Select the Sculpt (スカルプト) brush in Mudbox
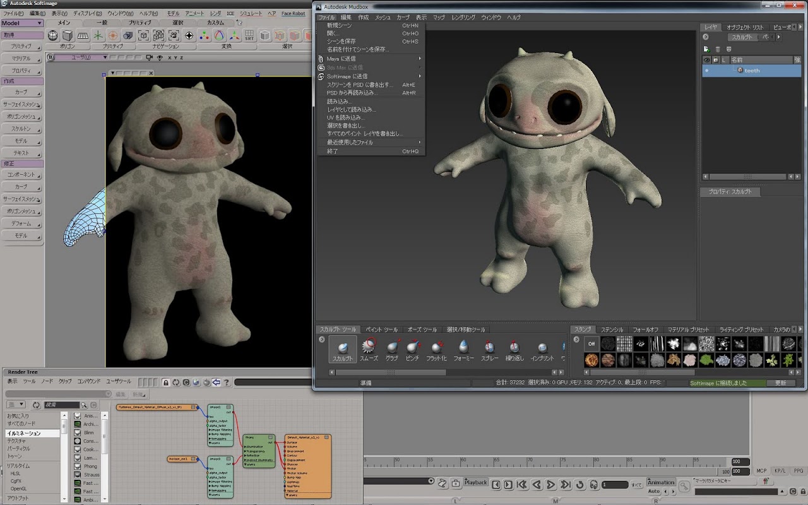 point(343,350)
